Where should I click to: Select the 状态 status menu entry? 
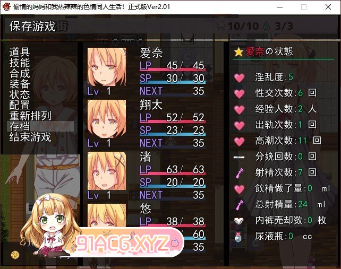(x=20, y=94)
